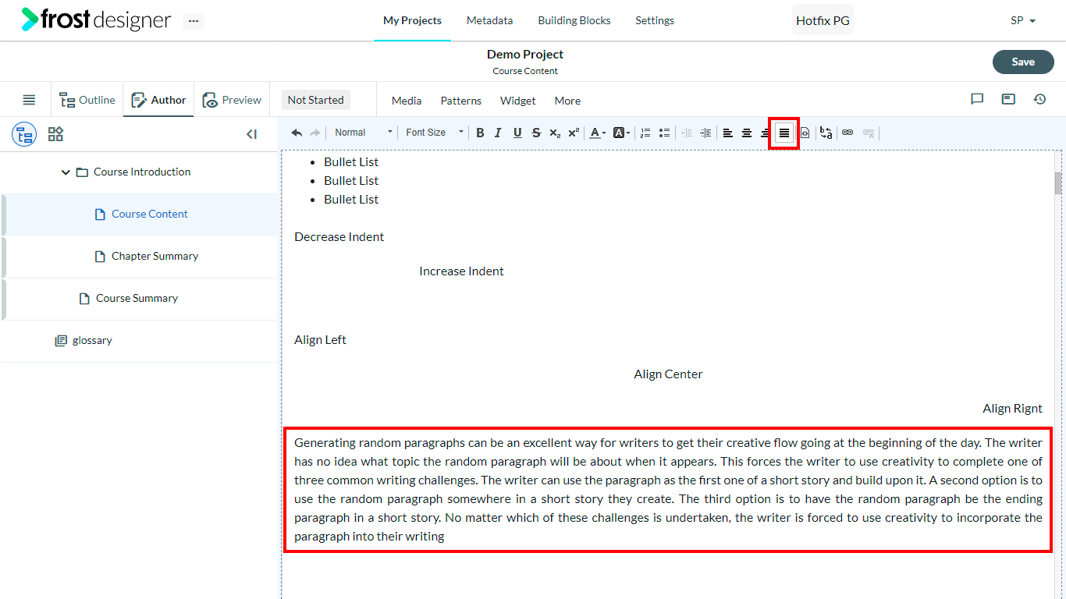The image size is (1066, 599).
Task: Open the version history icon
Action: click(x=1039, y=99)
